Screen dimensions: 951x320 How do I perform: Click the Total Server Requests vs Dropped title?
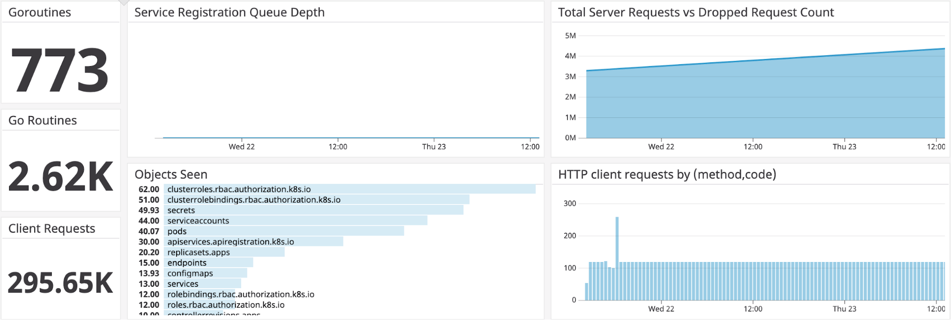[x=696, y=12]
